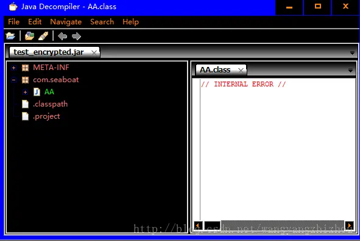Viewport: 360px width, 241px height.
Task: Maximize the Java Decompiler window
Action: click(318, 7)
